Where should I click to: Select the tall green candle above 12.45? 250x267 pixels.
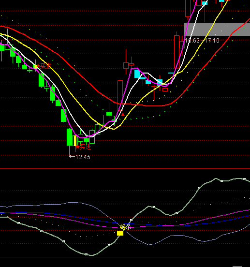[69, 137]
